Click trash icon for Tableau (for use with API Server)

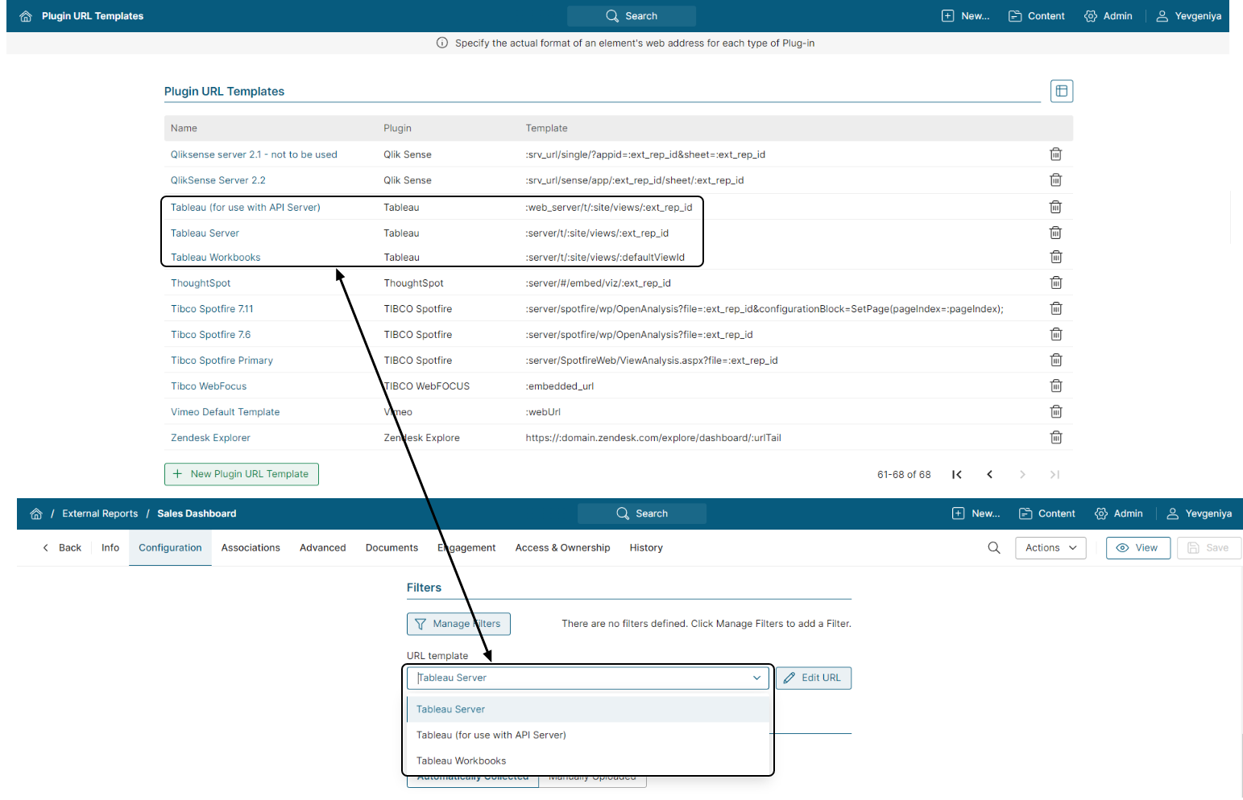[1055, 207]
